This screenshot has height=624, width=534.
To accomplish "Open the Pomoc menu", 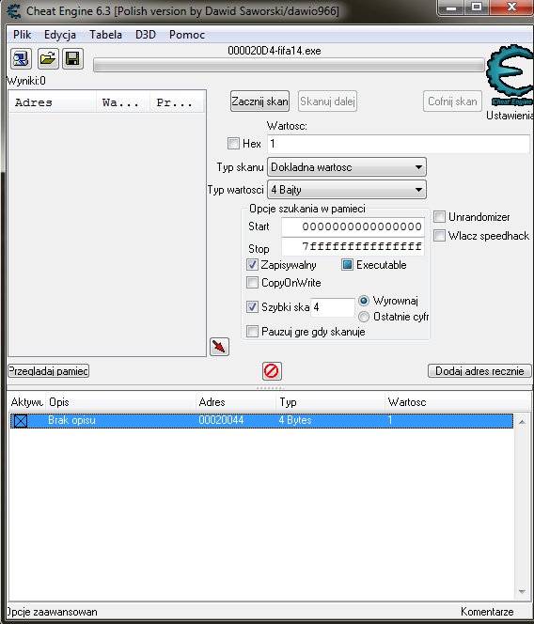I will (x=187, y=35).
